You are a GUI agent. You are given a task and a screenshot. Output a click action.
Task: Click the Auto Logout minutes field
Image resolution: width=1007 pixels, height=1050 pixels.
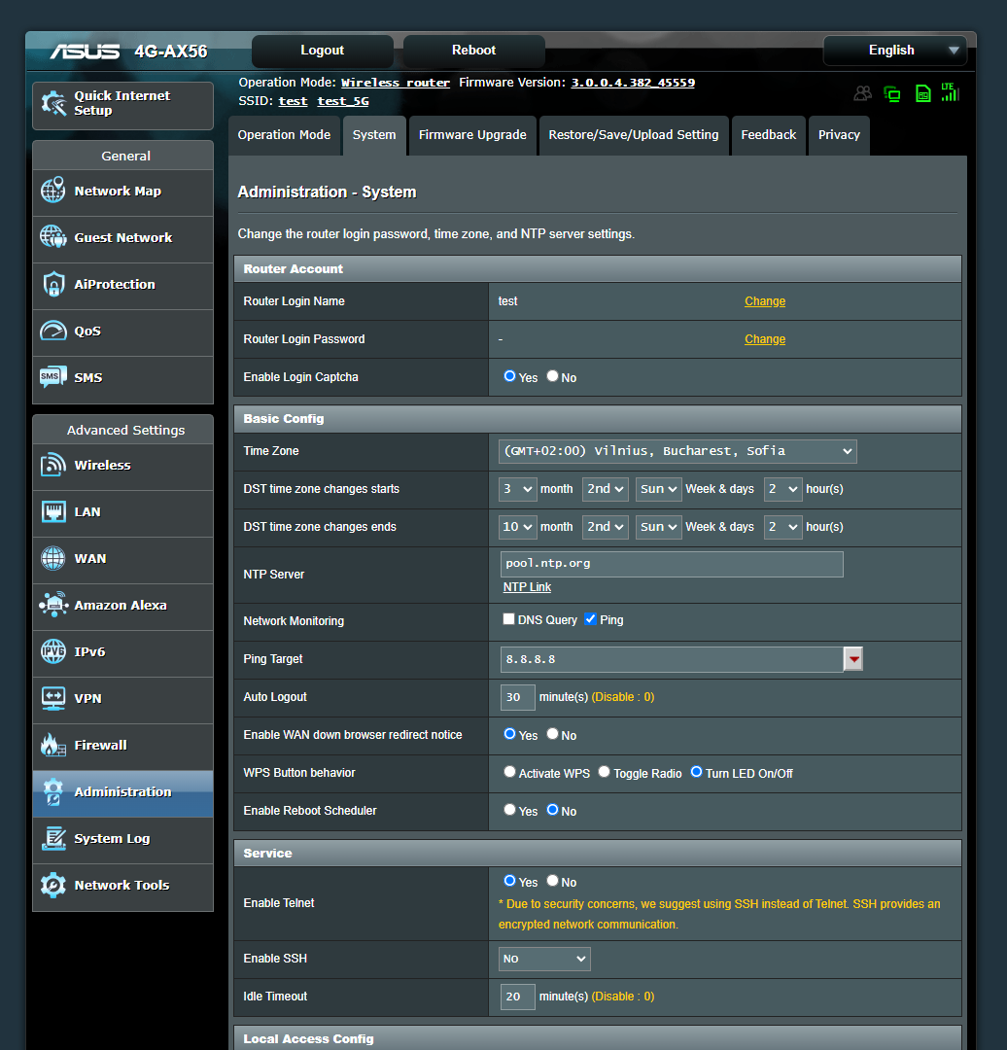(517, 697)
